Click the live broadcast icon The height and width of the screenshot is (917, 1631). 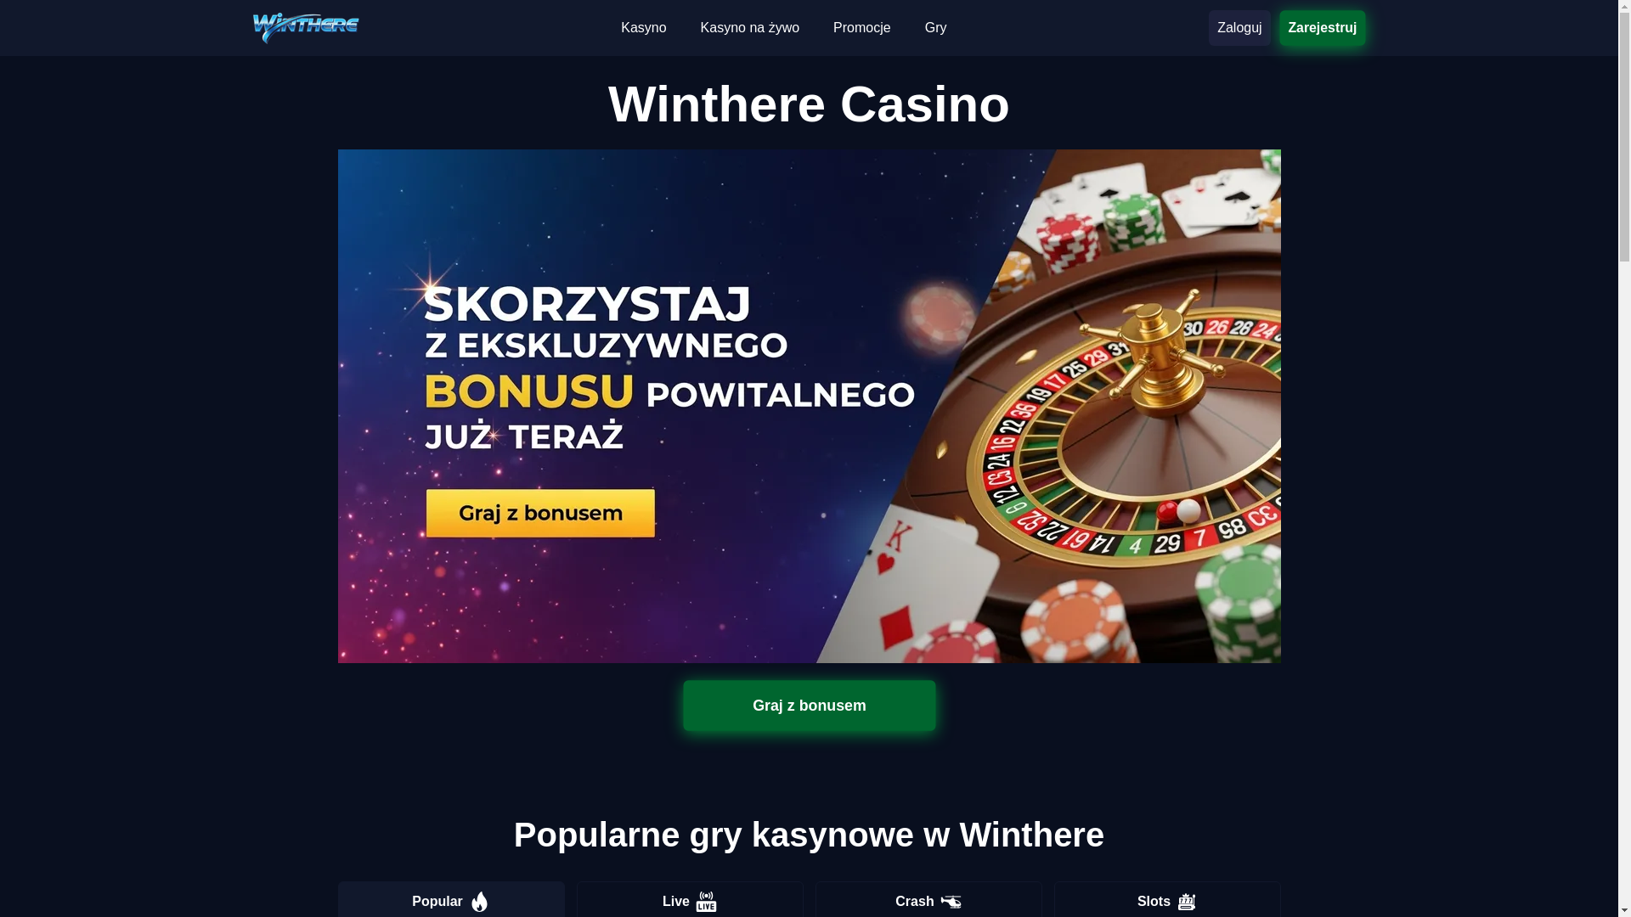[707, 902]
